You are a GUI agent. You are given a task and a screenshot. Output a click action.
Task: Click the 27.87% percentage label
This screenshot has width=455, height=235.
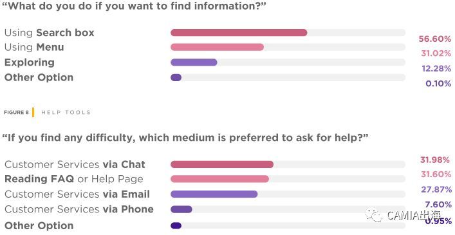tap(436, 189)
